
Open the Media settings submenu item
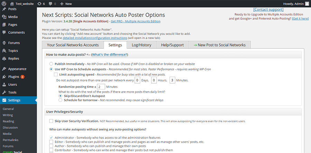pos(7,134)
